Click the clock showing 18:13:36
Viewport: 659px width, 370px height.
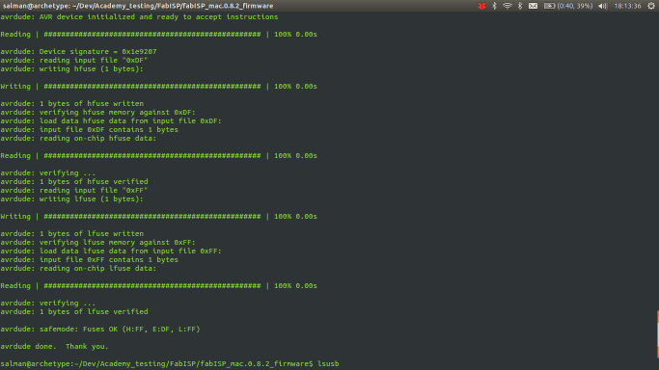tap(627, 6)
